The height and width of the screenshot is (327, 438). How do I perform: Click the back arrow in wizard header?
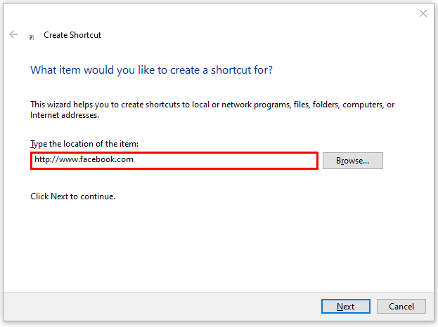point(13,34)
